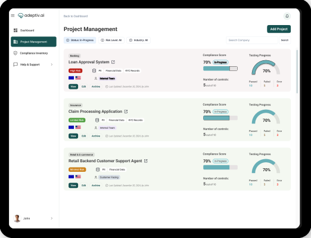Click the database icon in Claim Processing card

pyautogui.click(x=97, y=120)
